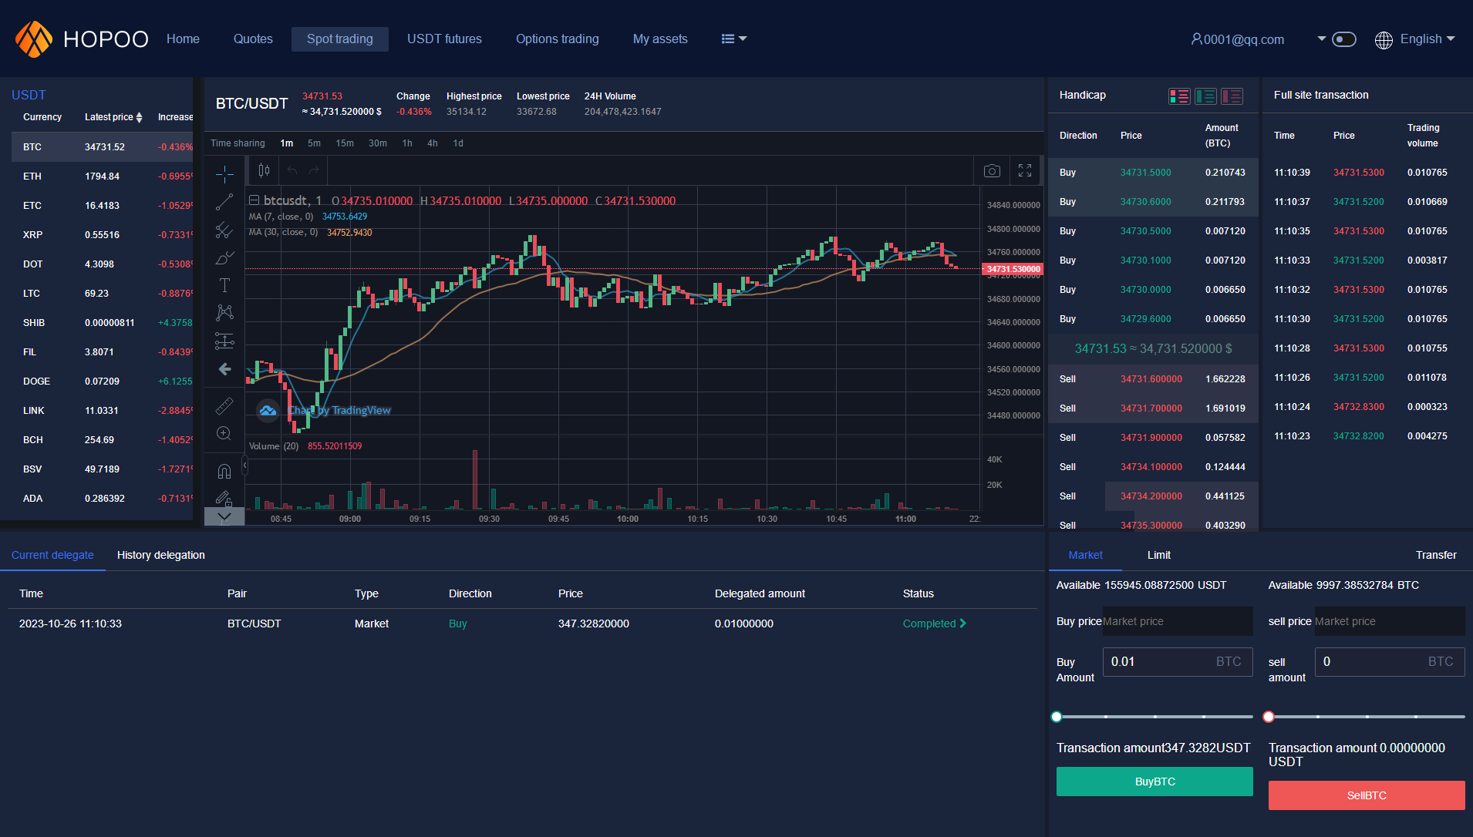Toggle the dark mode switch in header
Screen dimensions: 1473x837
click(x=1344, y=39)
